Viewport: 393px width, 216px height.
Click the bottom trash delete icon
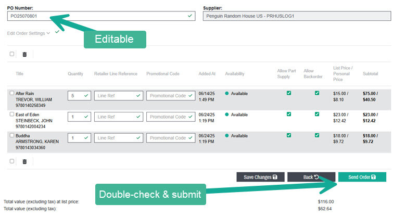click(x=24, y=162)
